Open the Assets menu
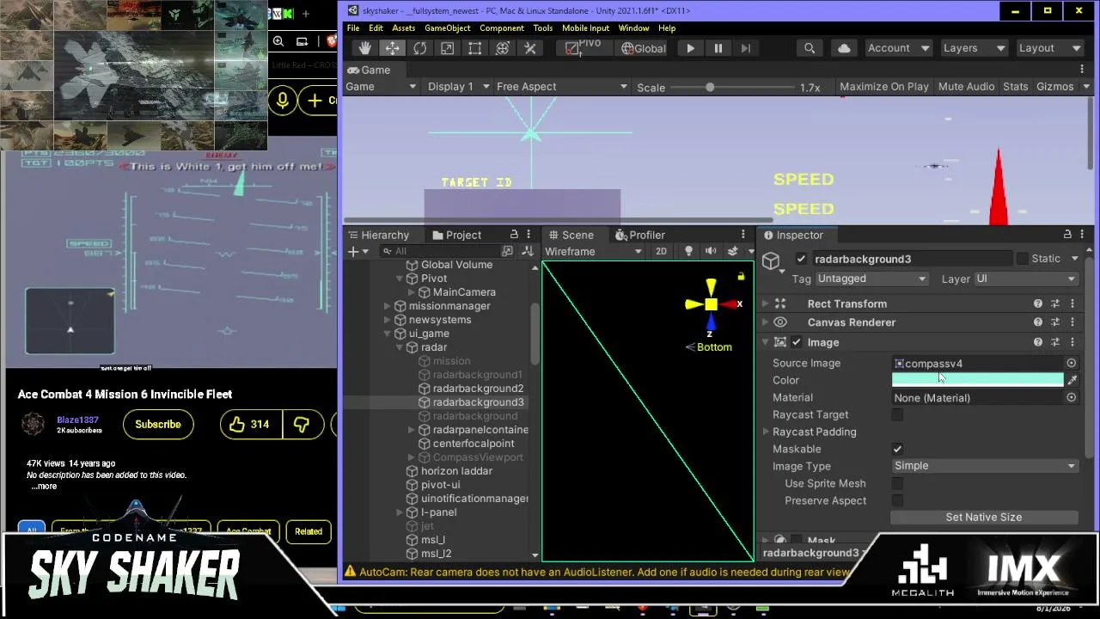 pyautogui.click(x=403, y=28)
